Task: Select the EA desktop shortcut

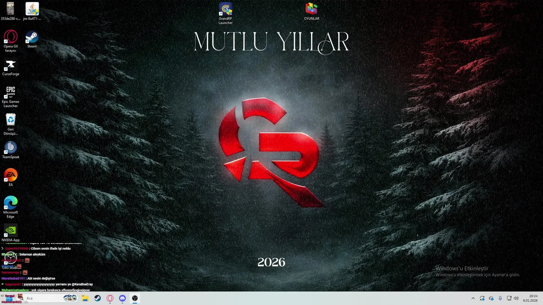Action: pyautogui.click(x=11, y=178)
